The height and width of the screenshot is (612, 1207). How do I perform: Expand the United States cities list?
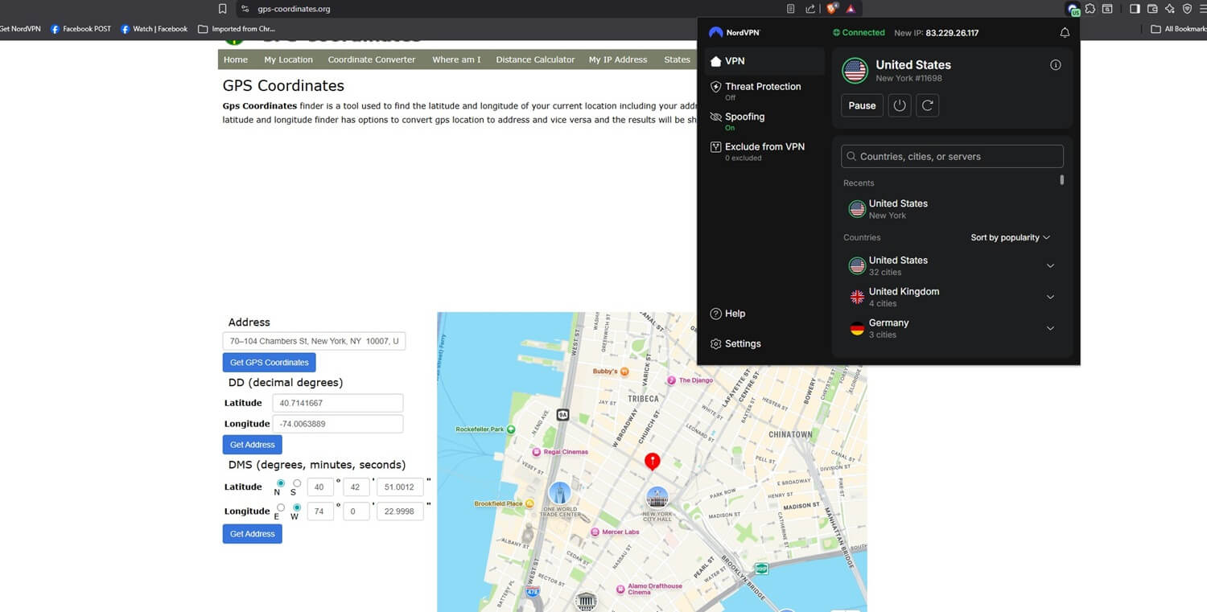tap(1050, 265)
